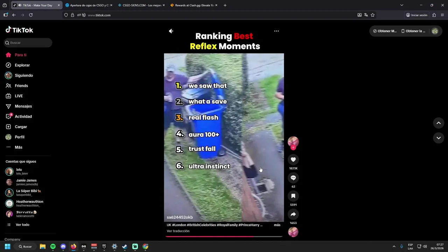Click Iniciar sesión in the browser toolbar
Screen dimensions: 448x252
416,15
